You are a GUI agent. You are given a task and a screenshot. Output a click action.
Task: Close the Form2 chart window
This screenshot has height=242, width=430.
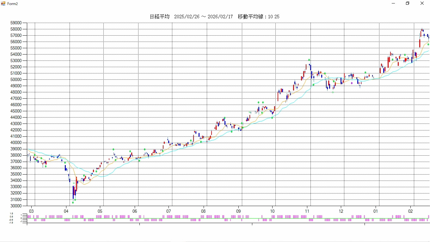[422, 3]
